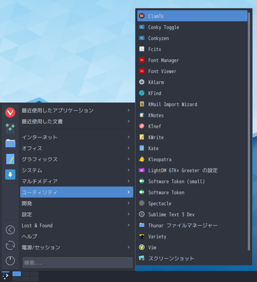
Task: Launch text editor icon in sidebar
Action: 10,159
